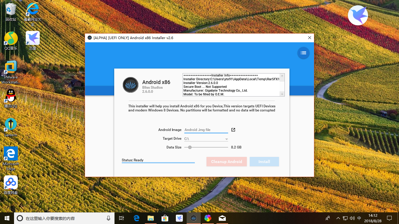
Task: Click the info log scroll-down arrow
Action: pos(282,94)
